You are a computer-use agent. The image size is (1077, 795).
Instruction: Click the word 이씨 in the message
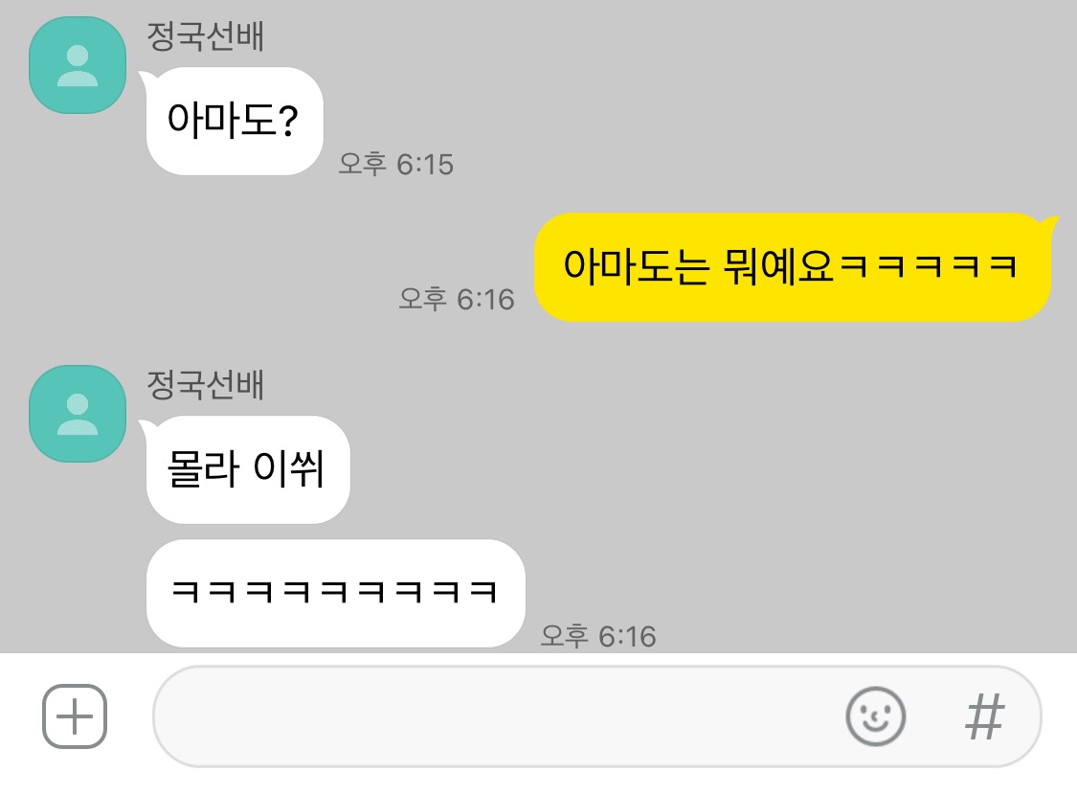(x=288, y=469)
